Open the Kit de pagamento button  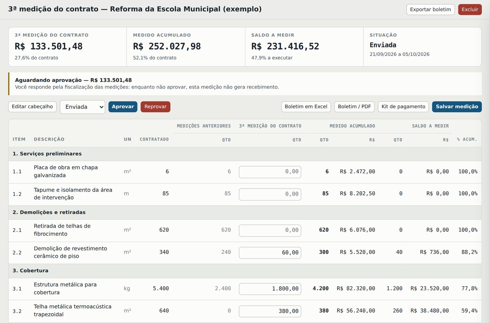click(x=403, y=107)
